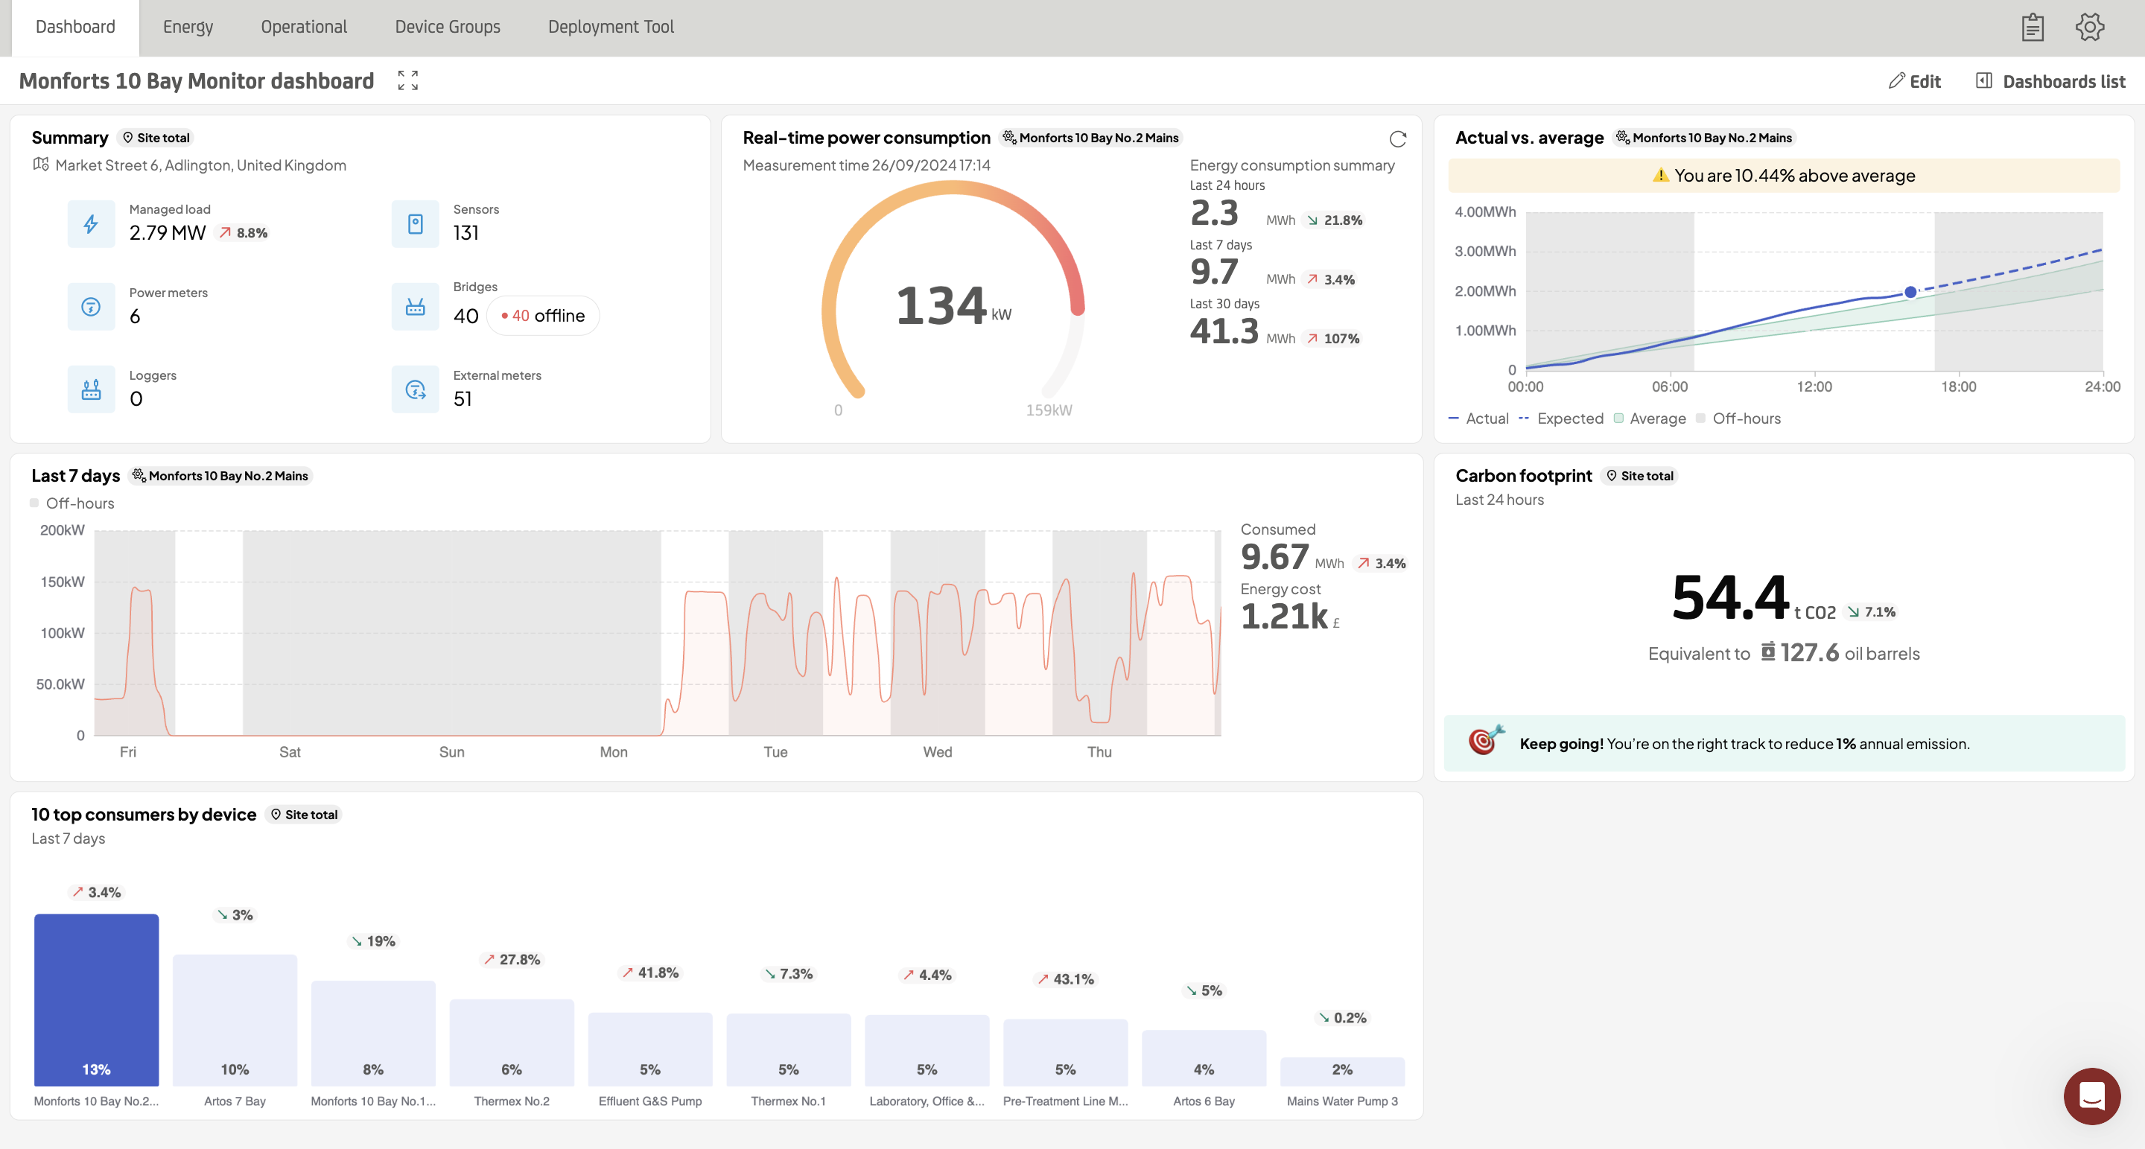Select the dark blue Monforts 10 Bay No.2 bar
The image size is (2145, 1149).
click(97, 999)
